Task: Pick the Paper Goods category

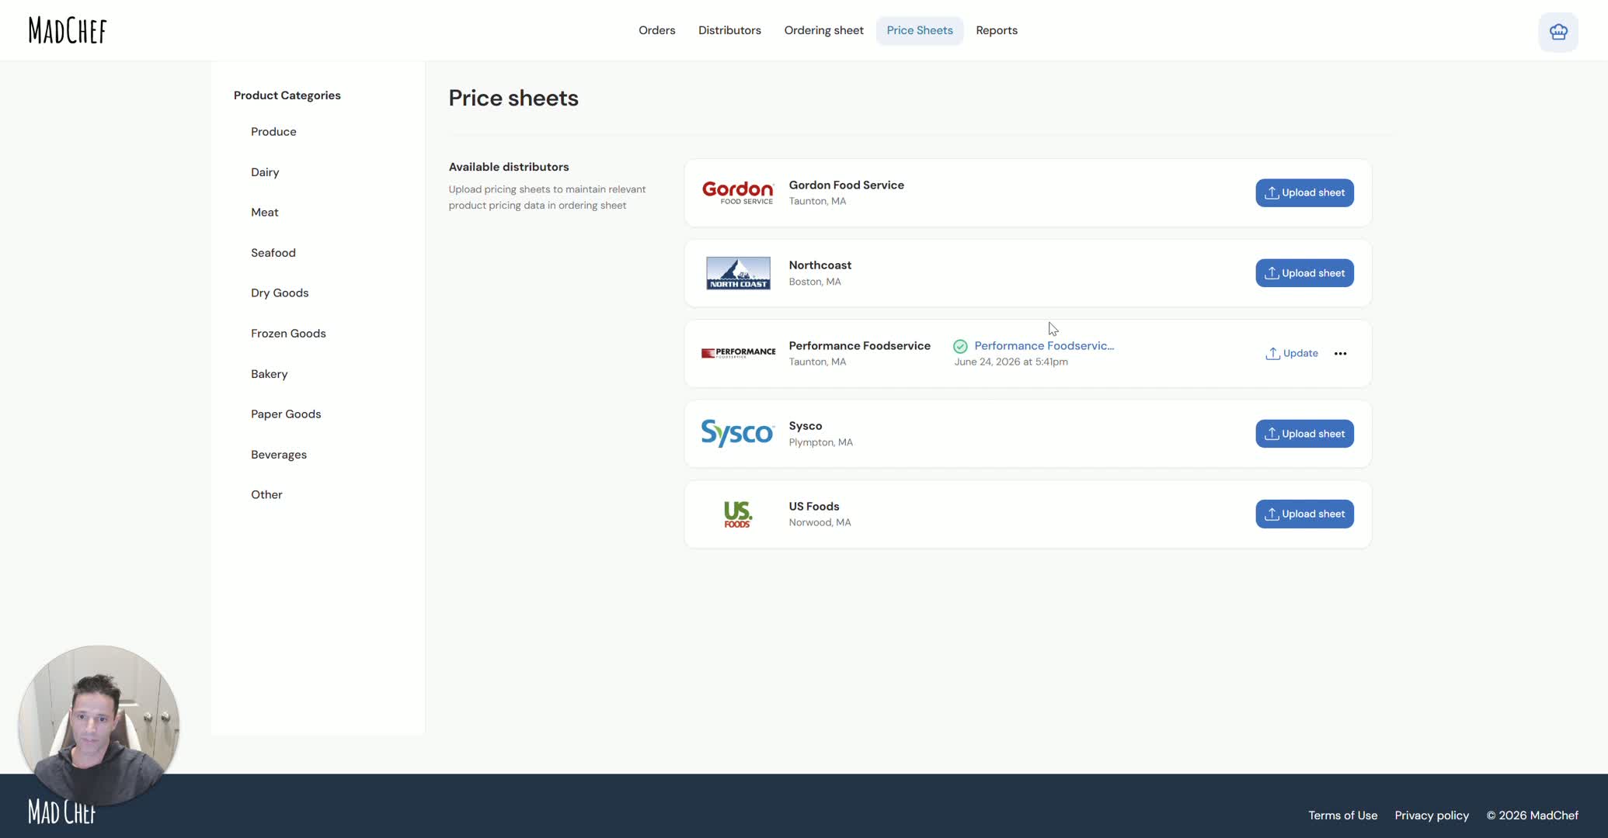Action: (x=286, y=414)
